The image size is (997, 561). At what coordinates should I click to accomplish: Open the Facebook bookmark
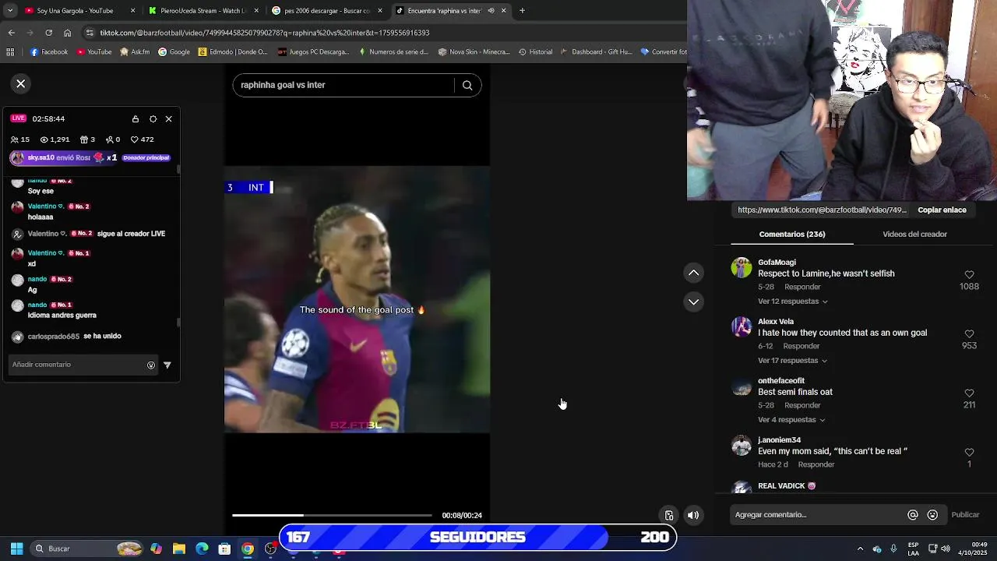pos(49,52)
